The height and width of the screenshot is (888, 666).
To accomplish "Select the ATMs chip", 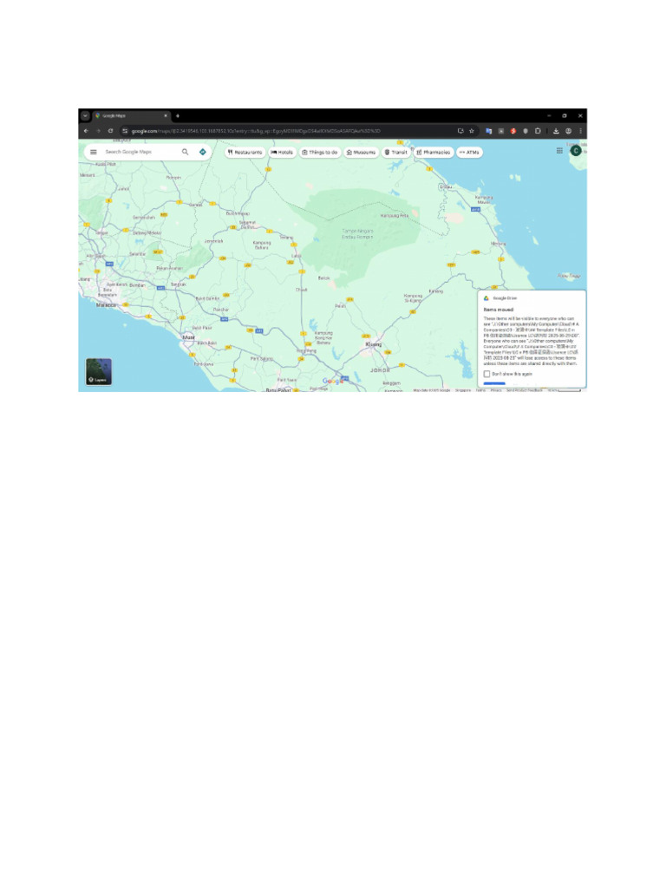I will (x=469, y=153).
